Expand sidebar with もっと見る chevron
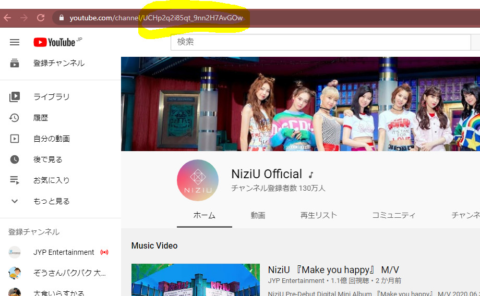 pyautogui.click(x=15, y=201)
